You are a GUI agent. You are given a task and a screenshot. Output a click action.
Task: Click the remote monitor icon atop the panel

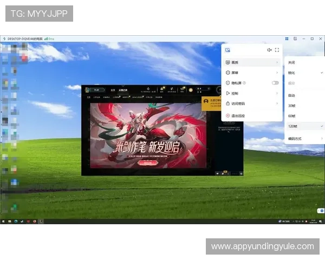point(228,50)
